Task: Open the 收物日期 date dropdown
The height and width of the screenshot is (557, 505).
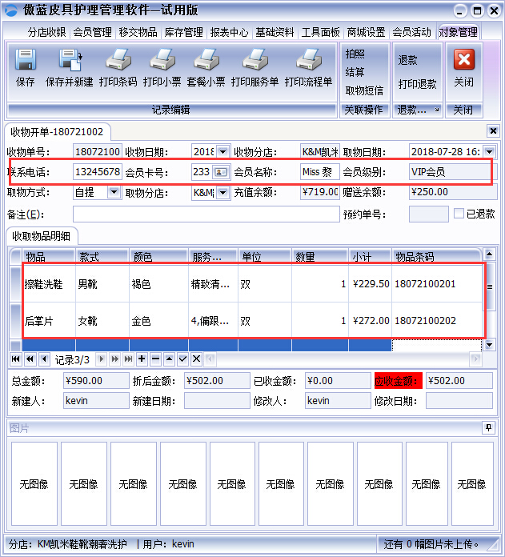Action: (222, 151)
